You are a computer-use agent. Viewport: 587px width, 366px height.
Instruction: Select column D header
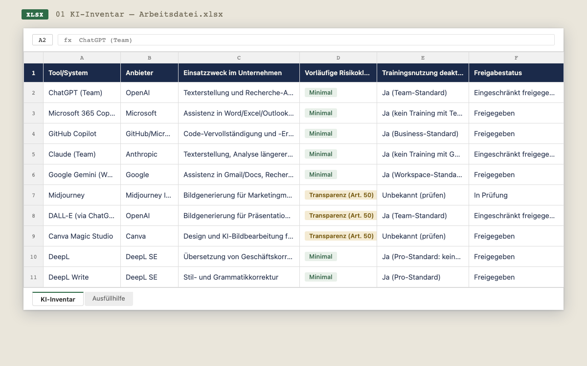[338, 58]
